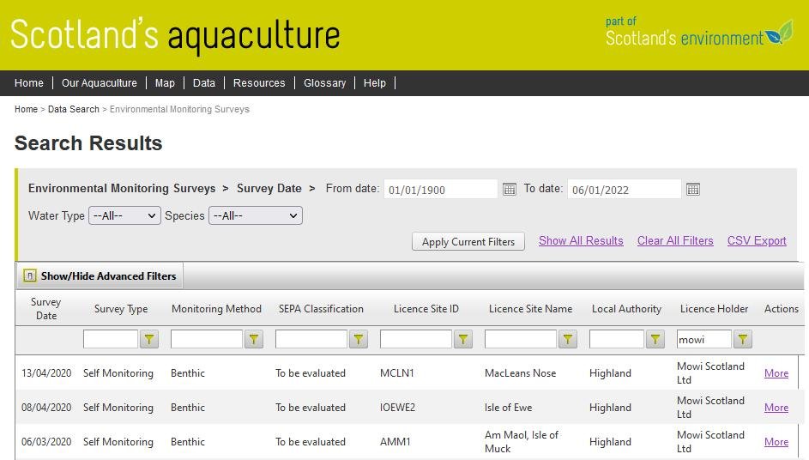Click the Licence Holder filter text field
The width and height of the screenshot is (809, 460).
[x=703, y=340]
